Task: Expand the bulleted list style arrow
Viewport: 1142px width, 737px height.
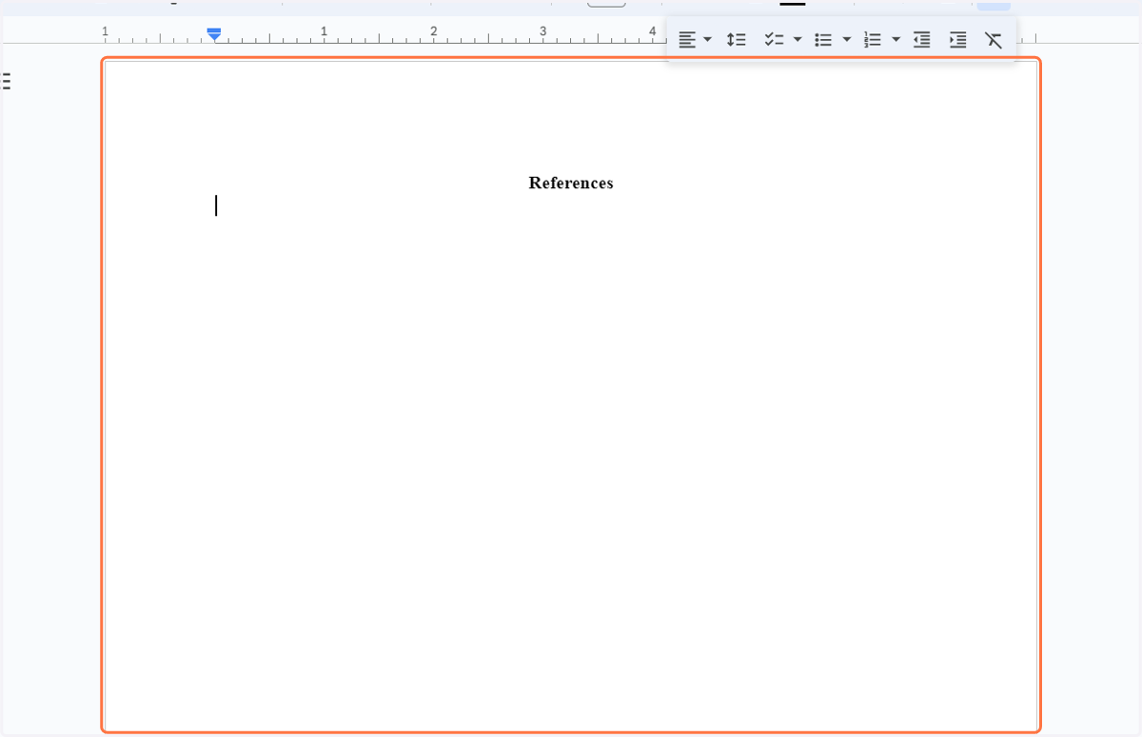Action: tap(847, 40)
